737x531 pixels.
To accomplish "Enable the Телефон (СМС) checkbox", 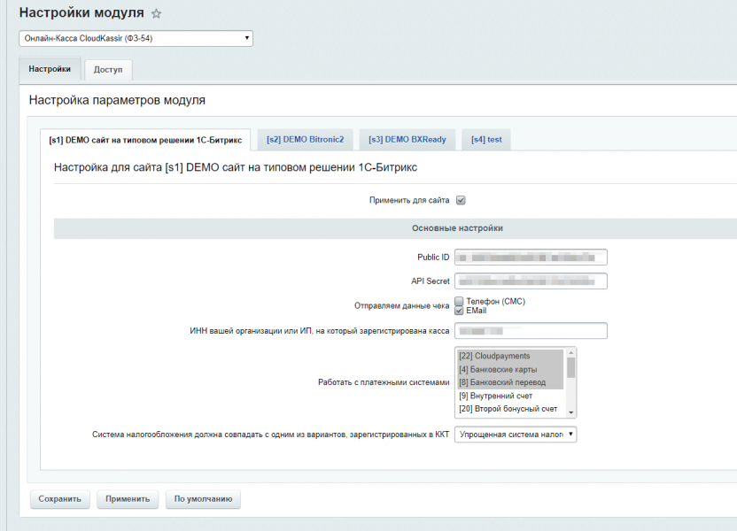I will click(459, 301).
